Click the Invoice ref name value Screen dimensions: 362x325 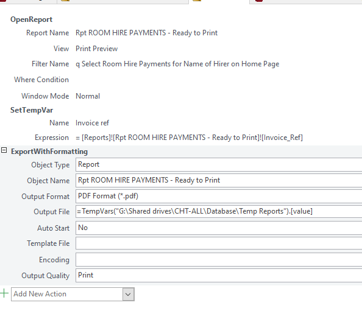[x=92, y=123]
